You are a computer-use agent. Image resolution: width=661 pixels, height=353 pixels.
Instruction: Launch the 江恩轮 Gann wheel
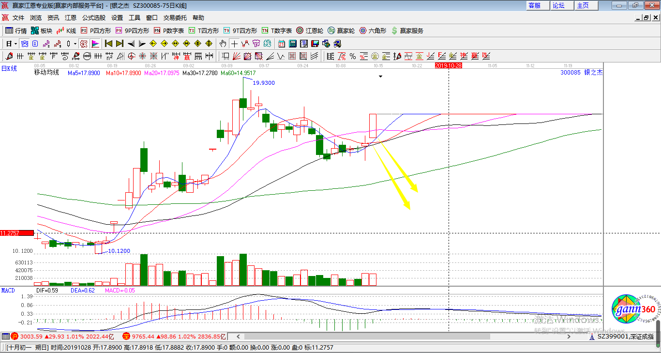310,31
